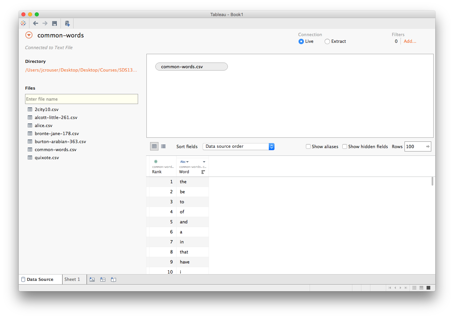The image size is (454, 318).
Task: Click the Add... filters link
Action: (410, 41)
